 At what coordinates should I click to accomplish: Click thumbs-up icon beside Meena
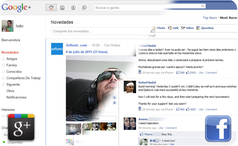click(x=142, y=134)
